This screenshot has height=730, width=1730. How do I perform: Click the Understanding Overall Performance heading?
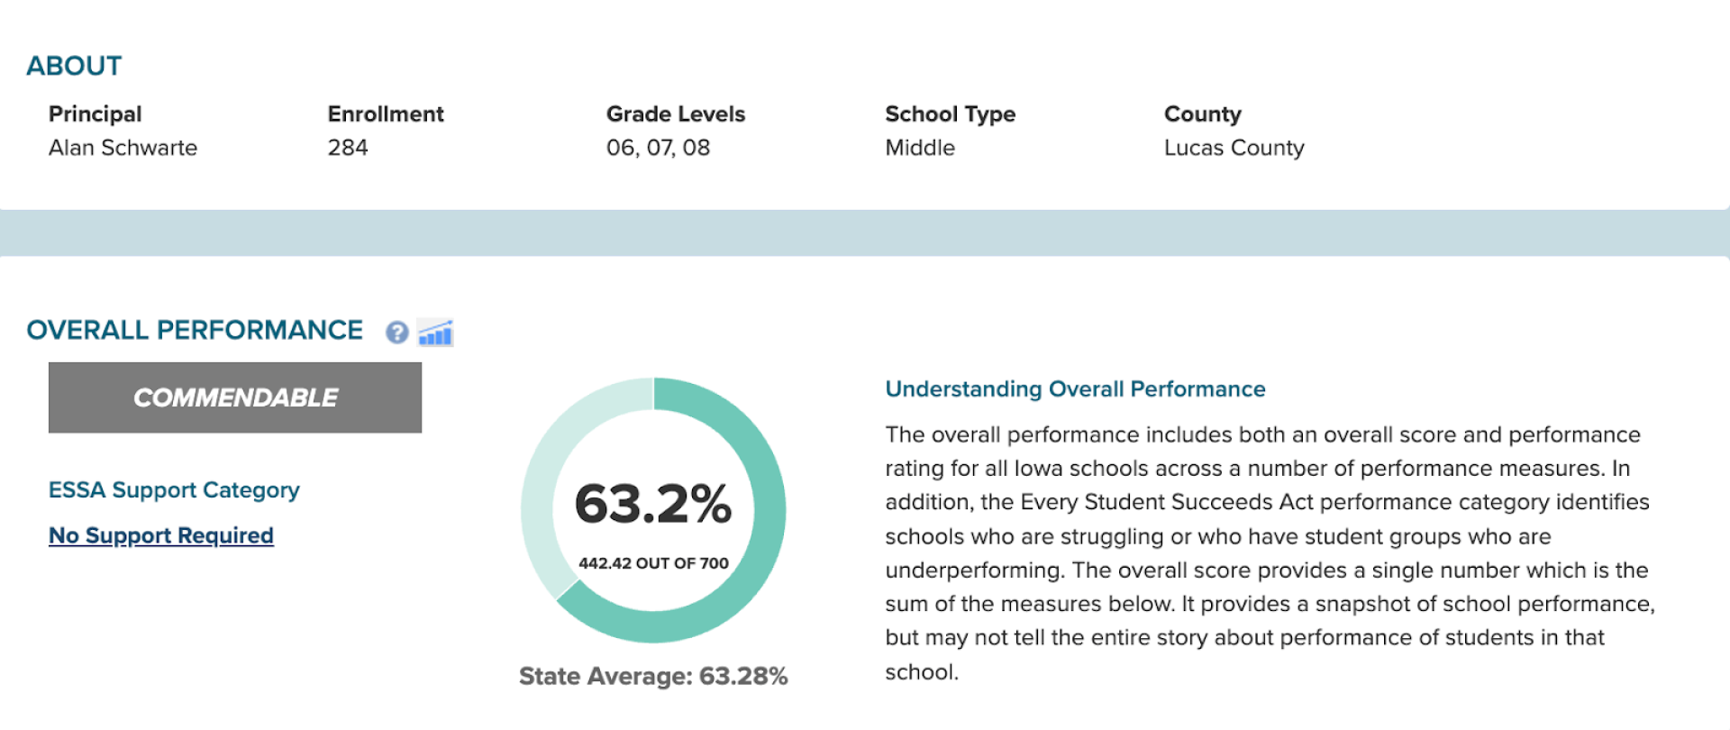(x=1075, y=388)
